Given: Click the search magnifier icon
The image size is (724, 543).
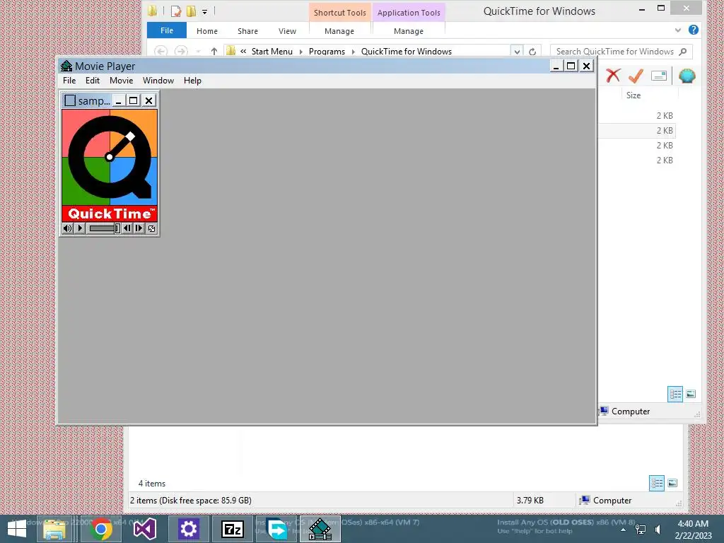Looking at the screenshot, I should 683,51.
